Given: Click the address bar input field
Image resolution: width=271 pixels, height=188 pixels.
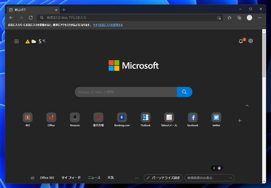Looking at the screenshot, I should click(128, 18).
